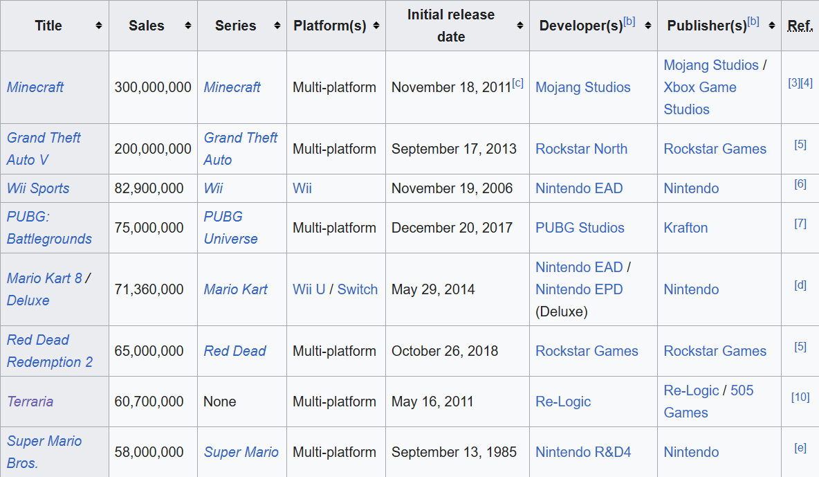819x477 pixels.
Task: Sort table by Initial release date arrows
Action: point(519,26)
